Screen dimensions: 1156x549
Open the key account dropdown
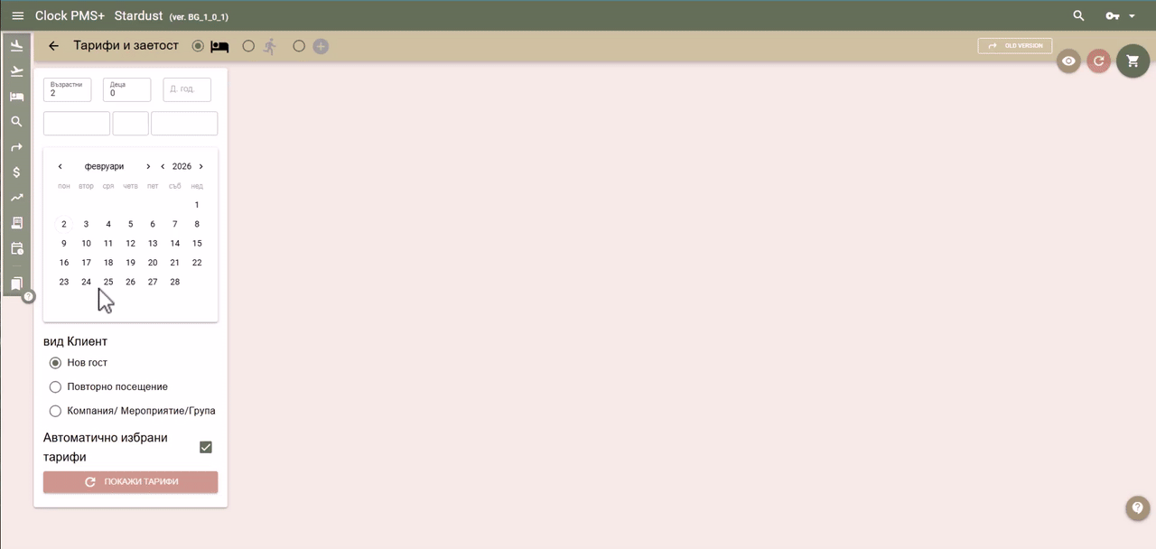pos(1121,15)
